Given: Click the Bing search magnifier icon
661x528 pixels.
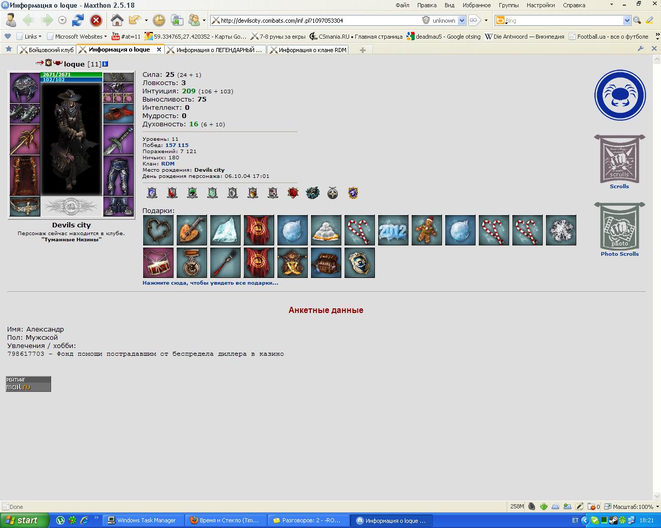Looking at the screenshot, I should click(x=637, y=21).
